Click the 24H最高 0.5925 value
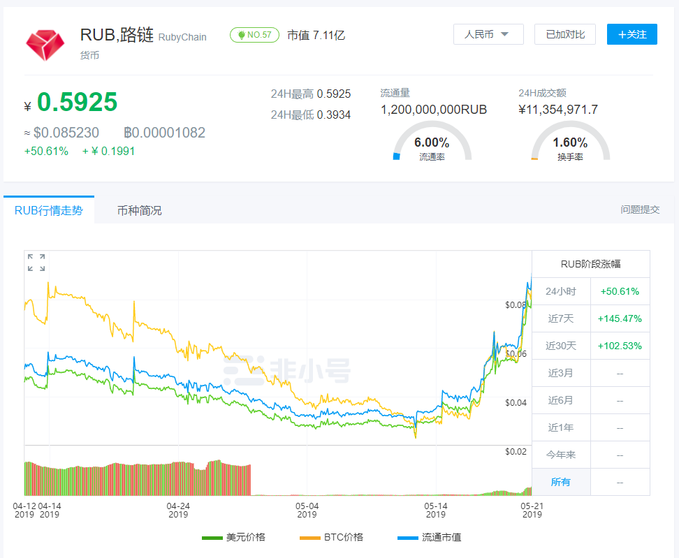 pyautogui.click(x=311, y=94)
